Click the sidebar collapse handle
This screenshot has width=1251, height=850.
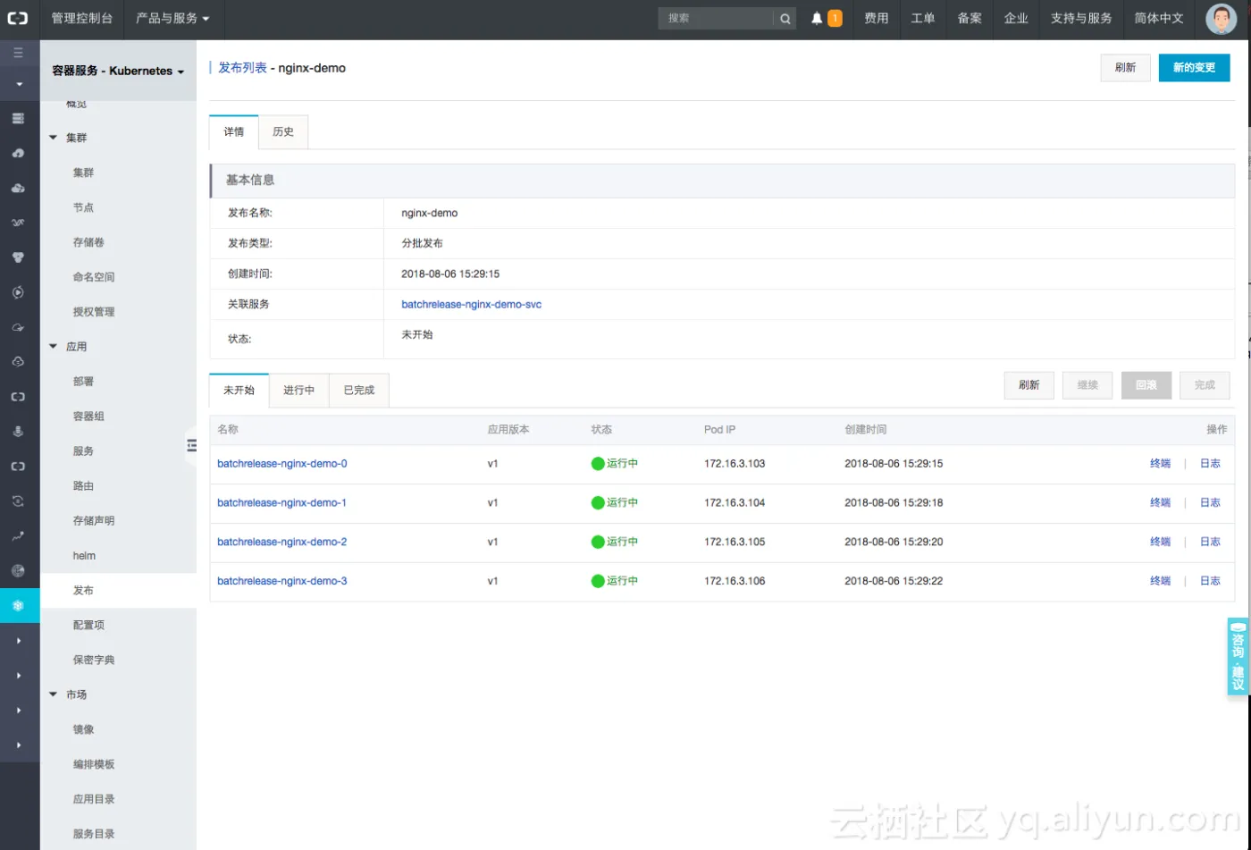tap(191, 444)
